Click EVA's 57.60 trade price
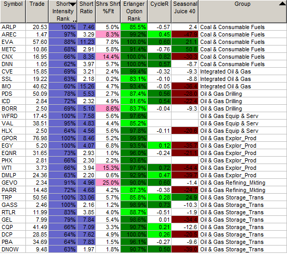287x254 pixels. [37, 42]
